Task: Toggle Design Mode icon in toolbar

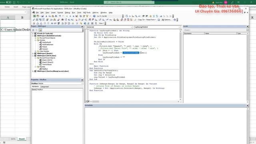Action: pos(77,16)
